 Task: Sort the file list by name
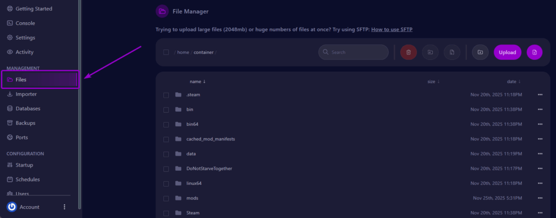point(198,81)
